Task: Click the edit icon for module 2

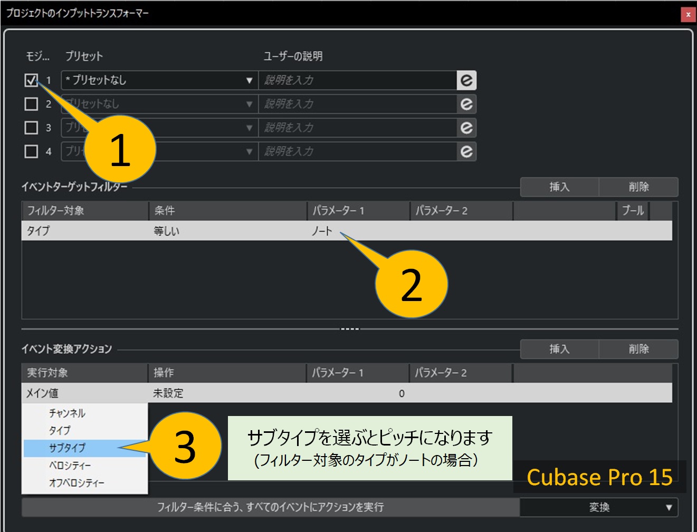Action: (466, 104)
